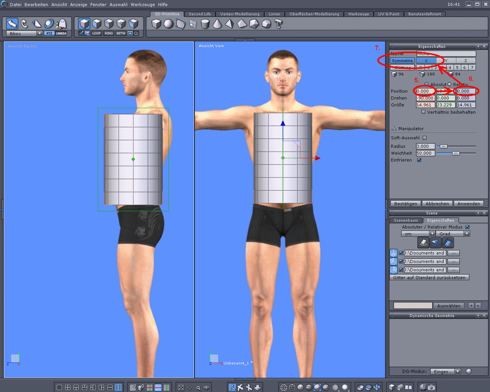Switch to the Vertex-Modellierung tab
The image size is (490, 392).
coord(240,14)
